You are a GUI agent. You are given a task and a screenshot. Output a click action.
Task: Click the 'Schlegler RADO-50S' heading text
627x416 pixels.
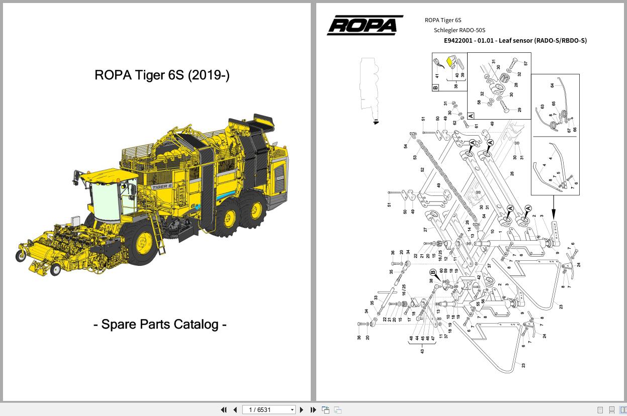click(460, 30)
